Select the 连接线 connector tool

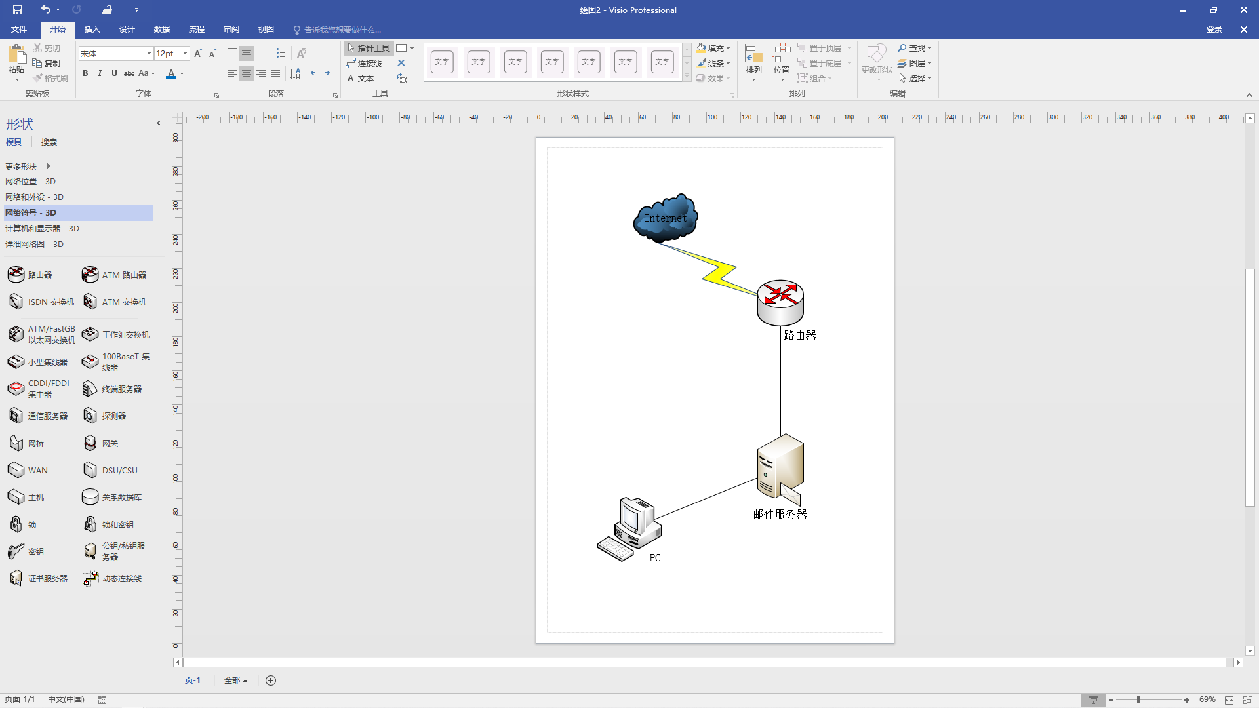(x=365, y=64)
